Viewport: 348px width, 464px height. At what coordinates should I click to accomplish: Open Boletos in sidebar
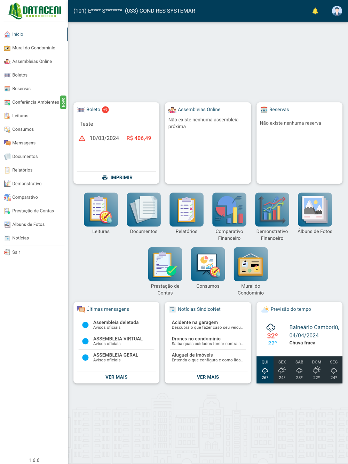[34, 75]
